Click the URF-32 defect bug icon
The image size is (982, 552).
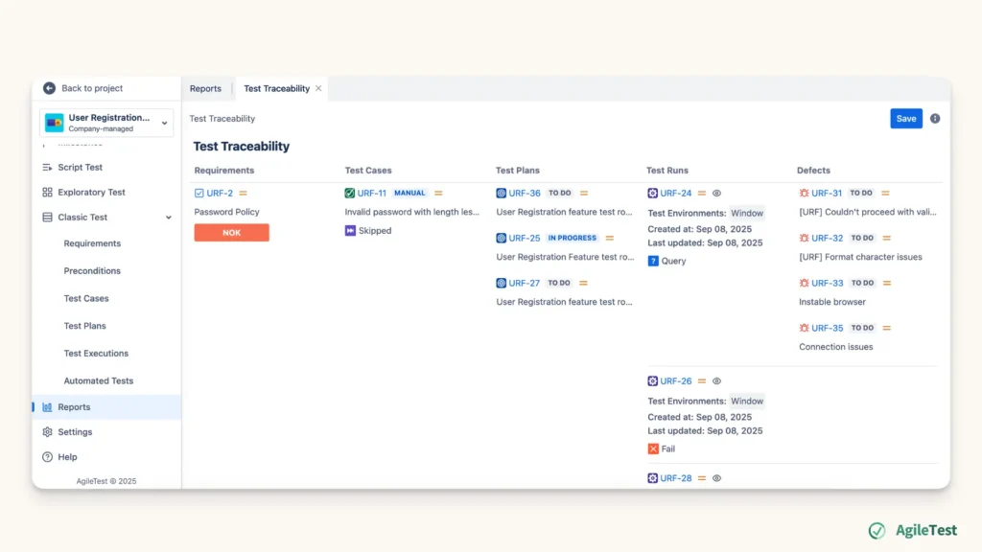[x=805, y=238]
